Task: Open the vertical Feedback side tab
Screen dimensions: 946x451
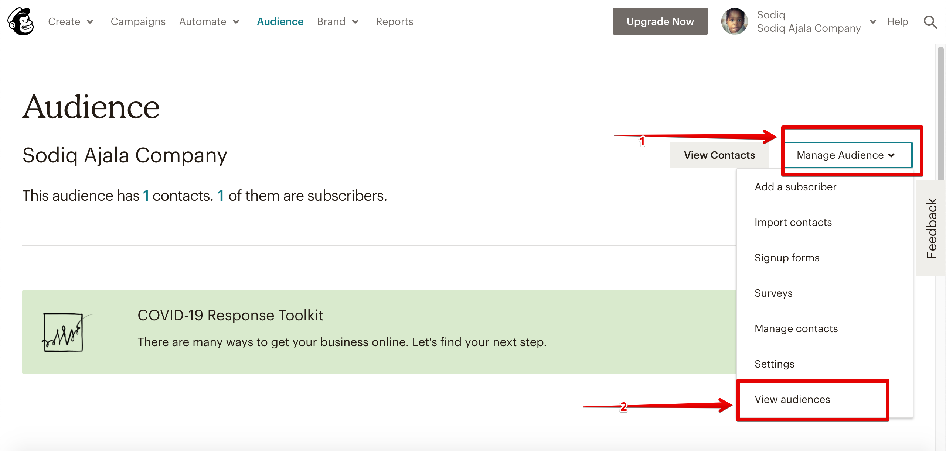Action: click(931, 228)
